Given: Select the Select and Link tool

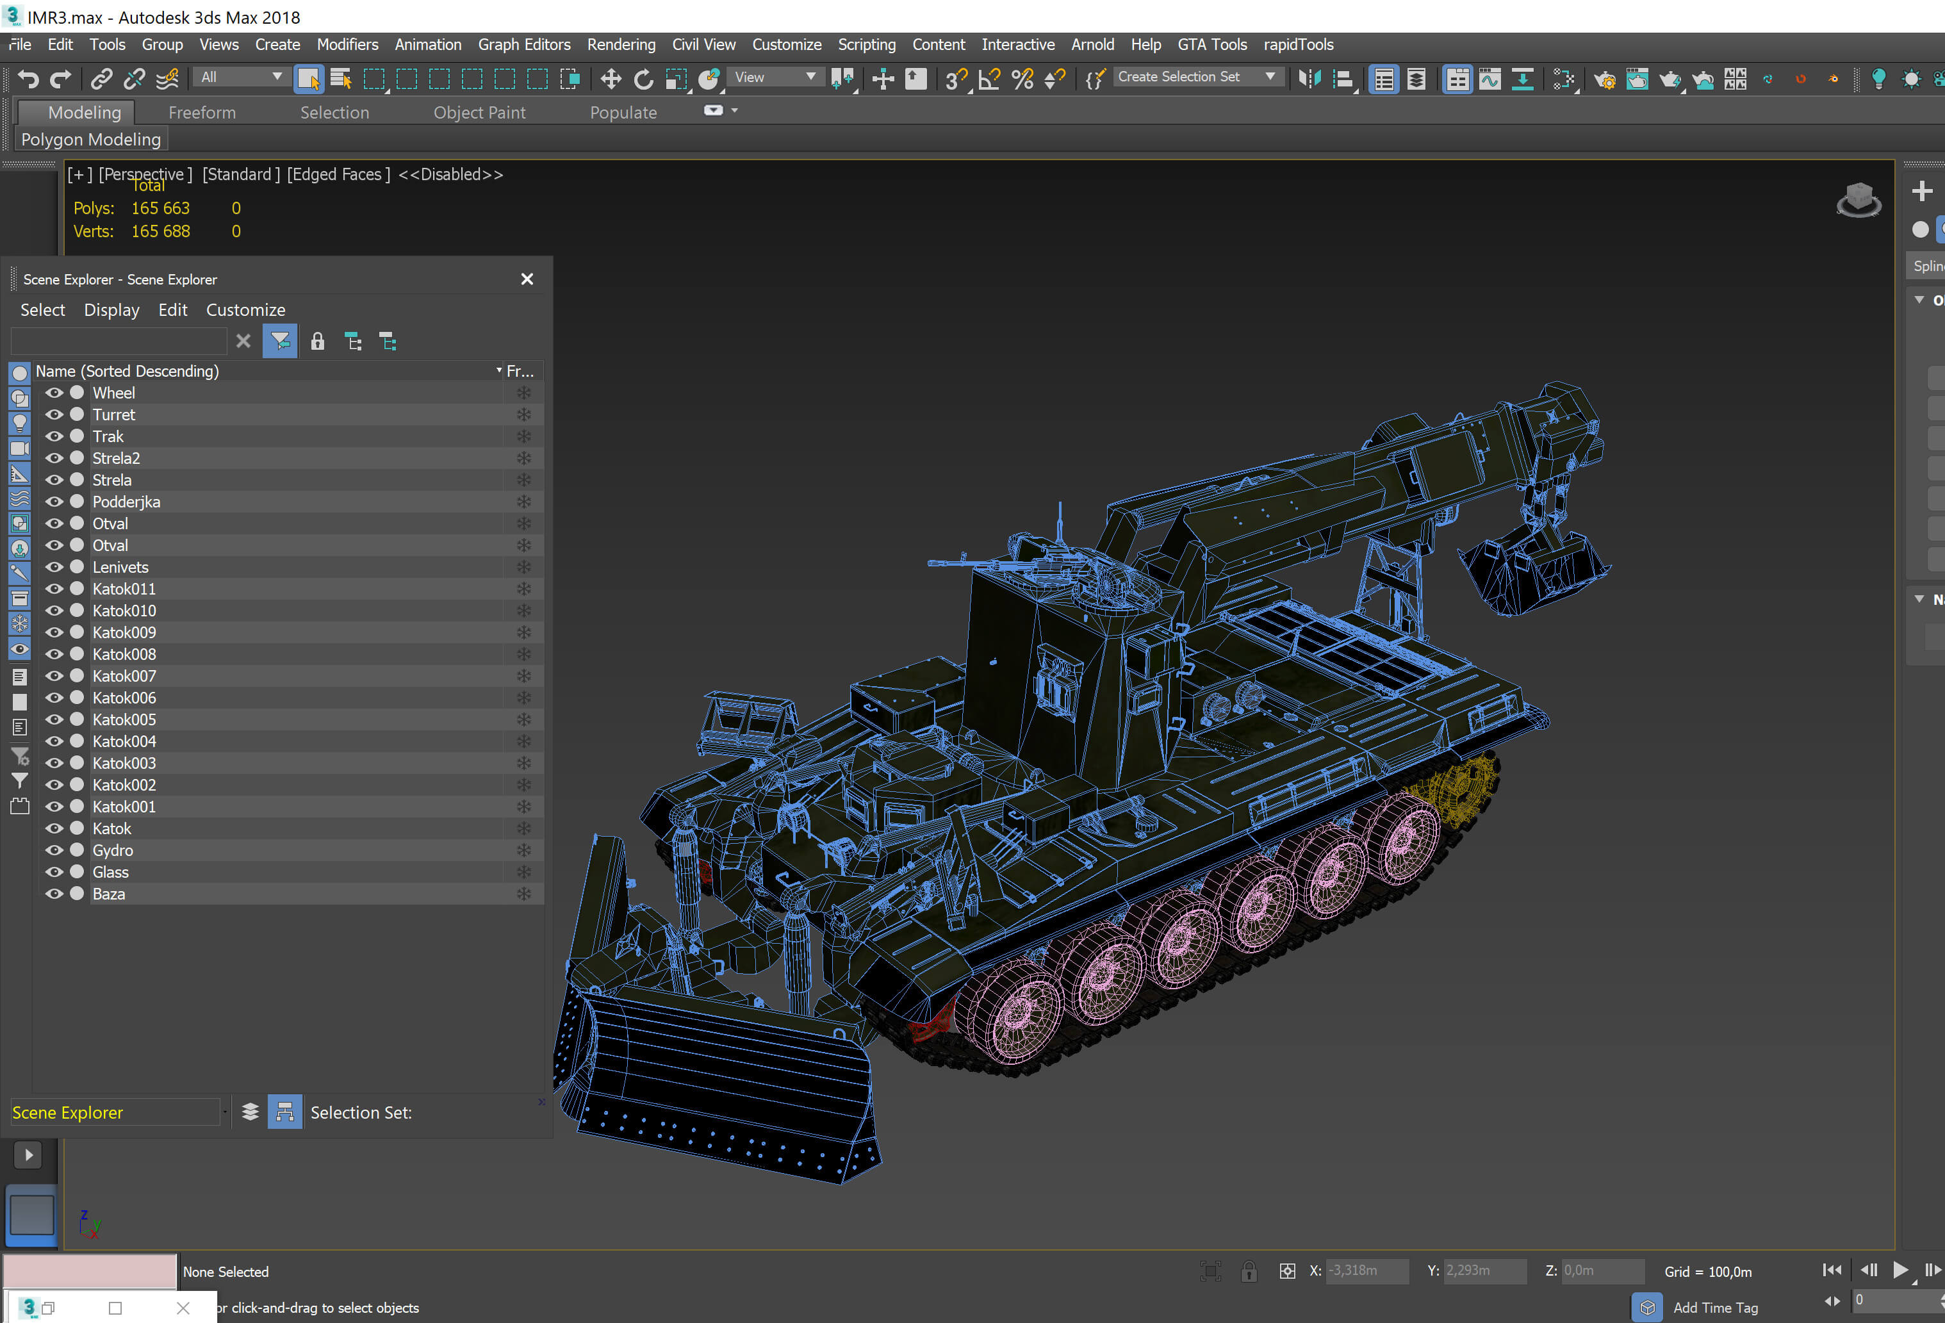Looking at the screenshot, I should tap(101, 79).
